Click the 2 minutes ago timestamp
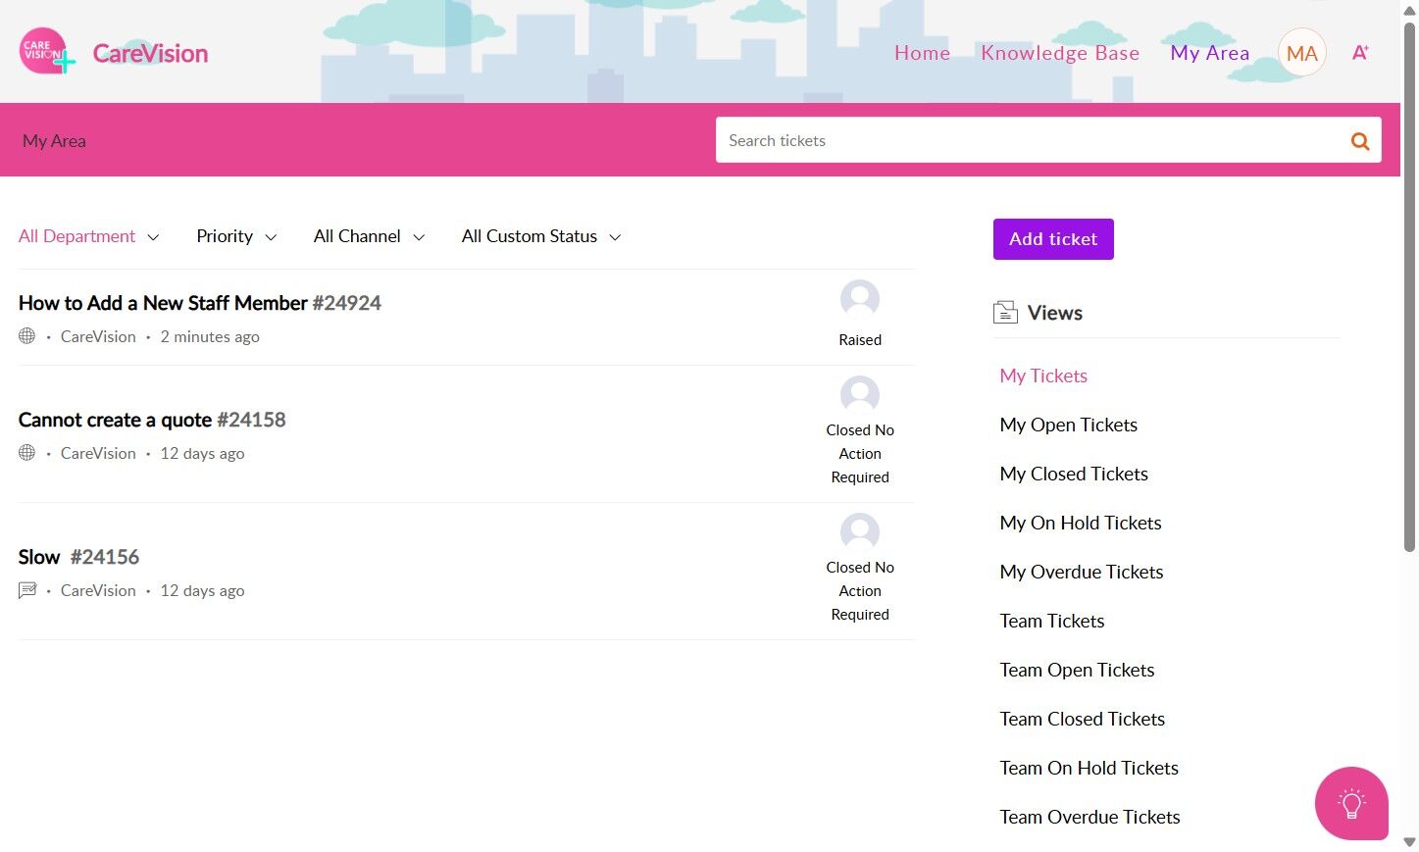Viewport: 1419px width, 852px height. pyautogui.click(x=210, y=336)
